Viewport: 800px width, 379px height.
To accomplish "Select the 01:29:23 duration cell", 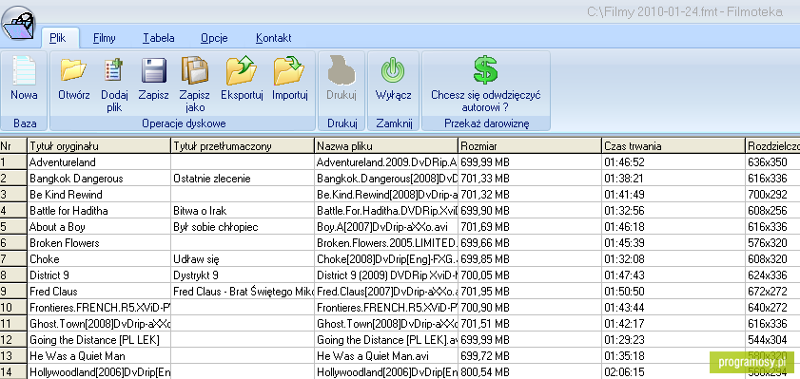I will [673, 340].
